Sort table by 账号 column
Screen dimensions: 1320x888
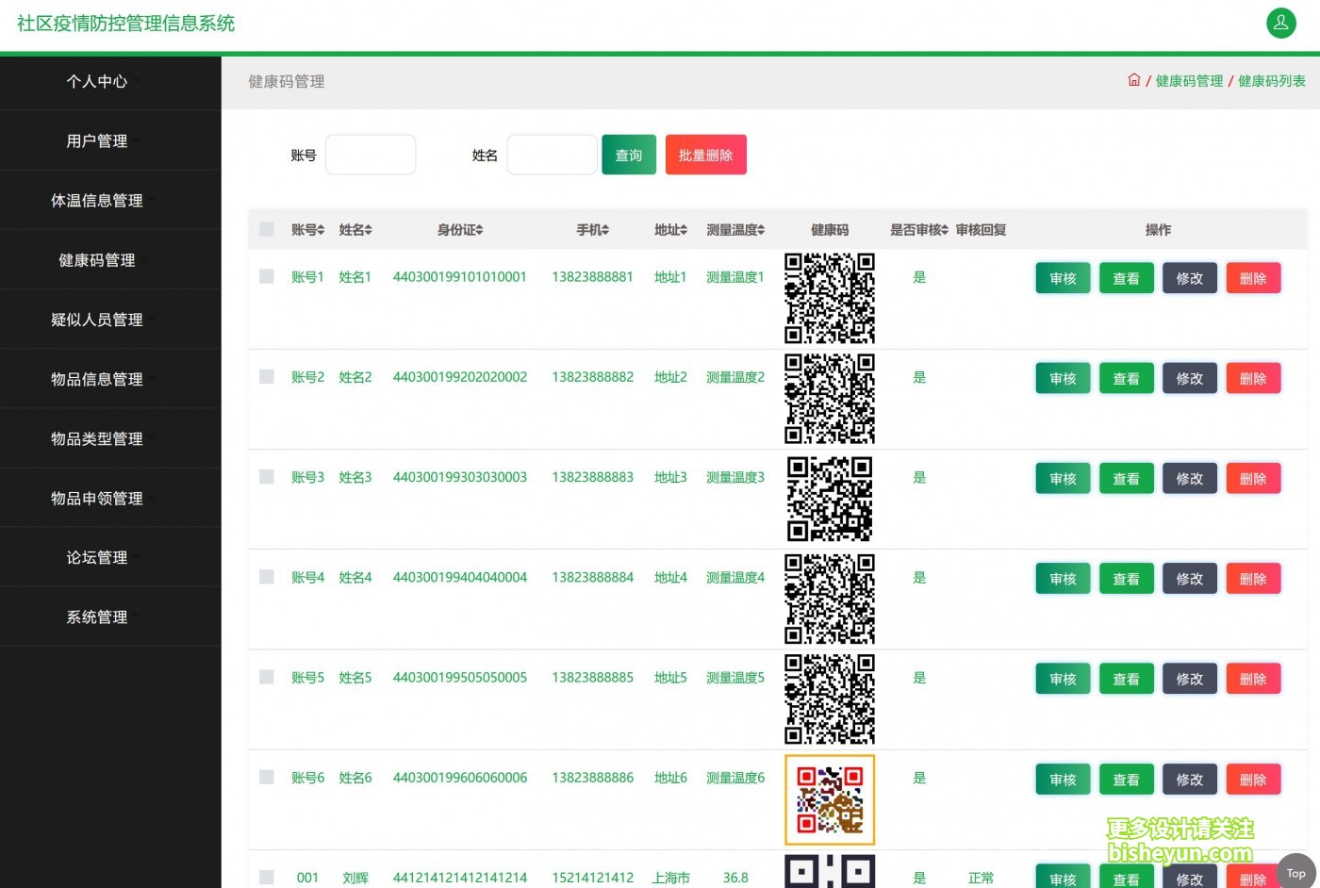point(307,230)
